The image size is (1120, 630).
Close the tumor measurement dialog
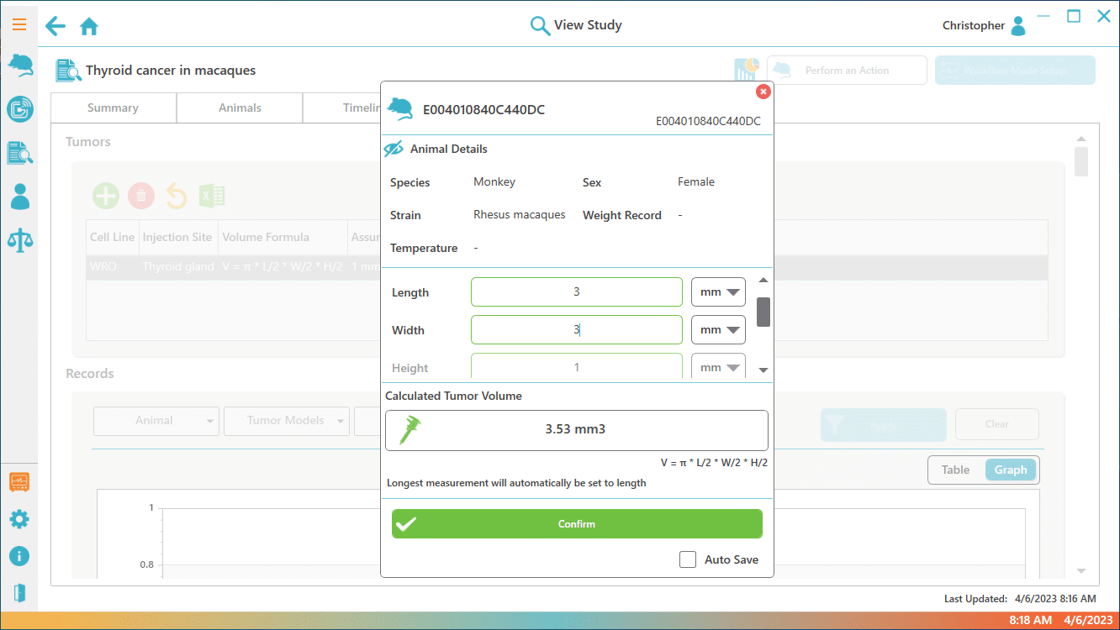click(763, 92)
